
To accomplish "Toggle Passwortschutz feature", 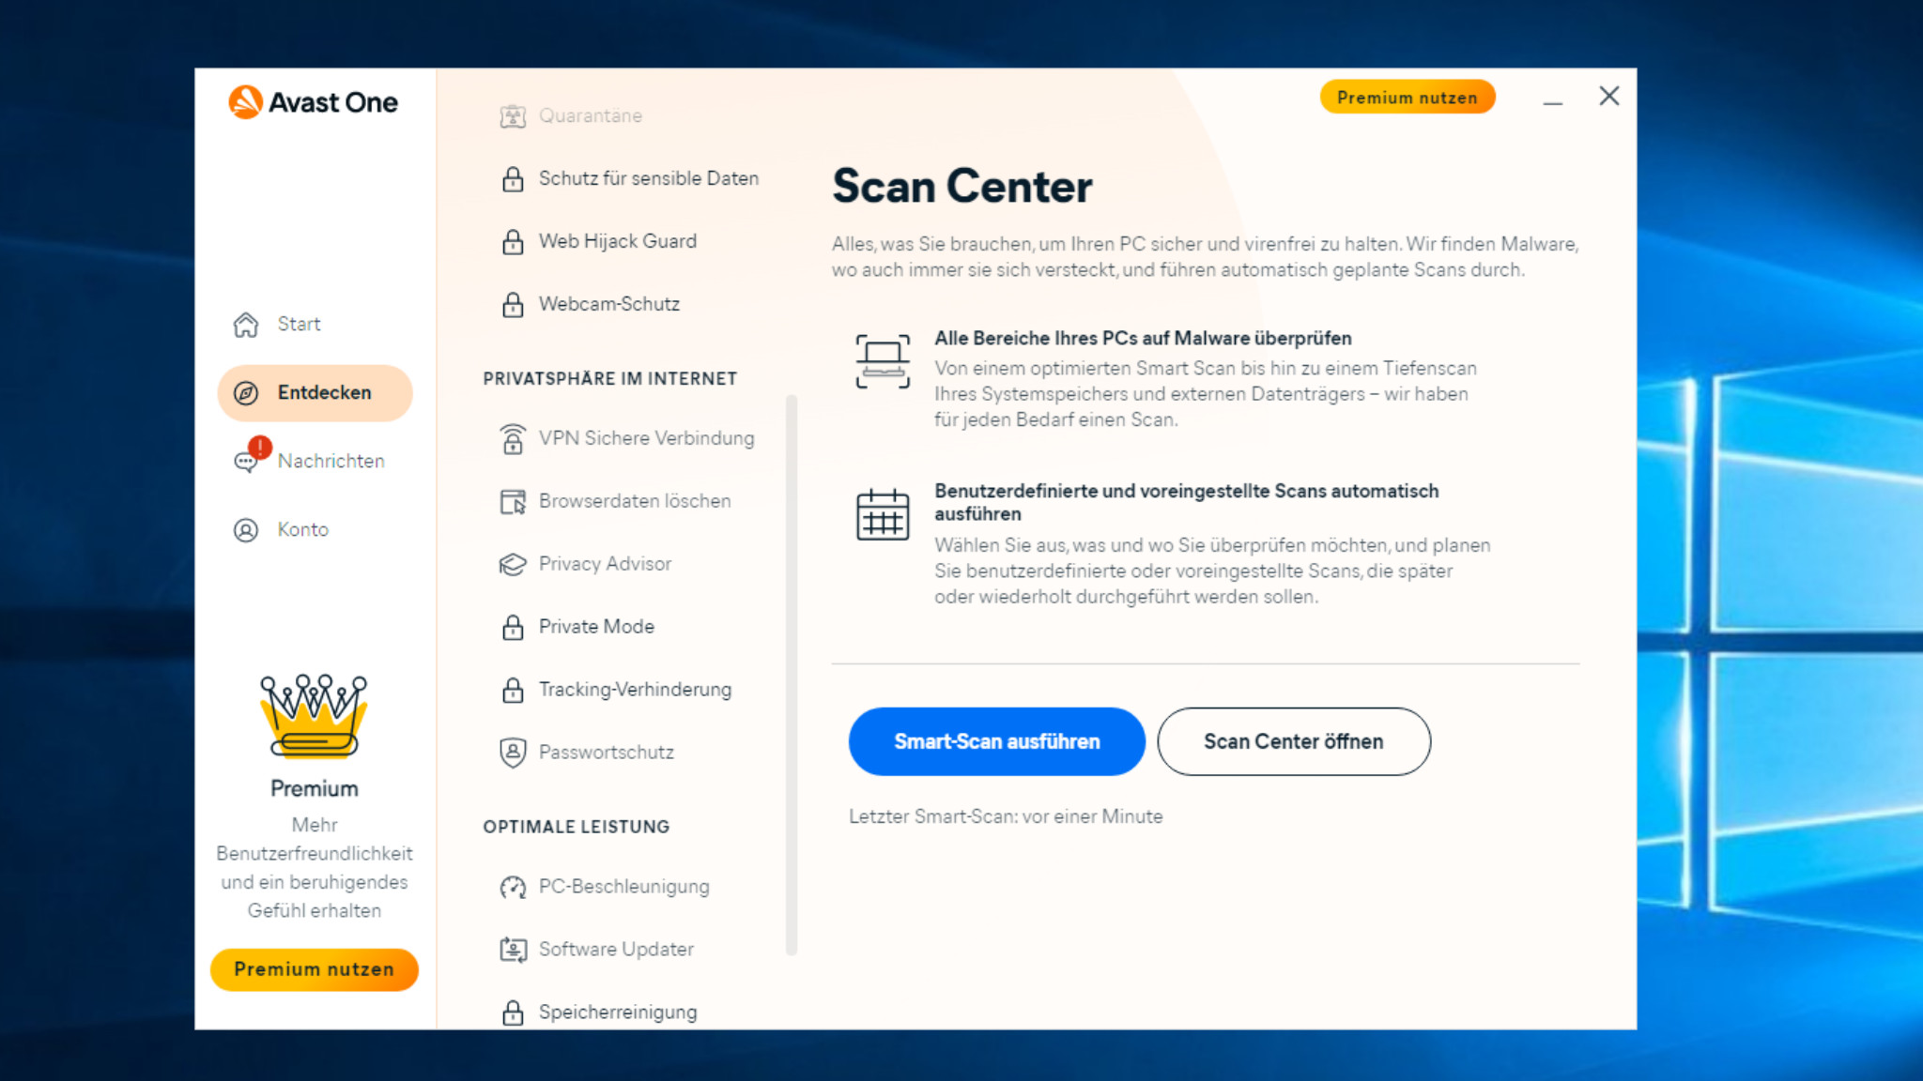I will pos(607,751).
